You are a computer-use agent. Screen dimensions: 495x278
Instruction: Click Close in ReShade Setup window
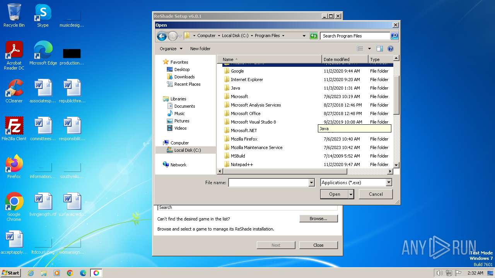(x=319, y=245)
